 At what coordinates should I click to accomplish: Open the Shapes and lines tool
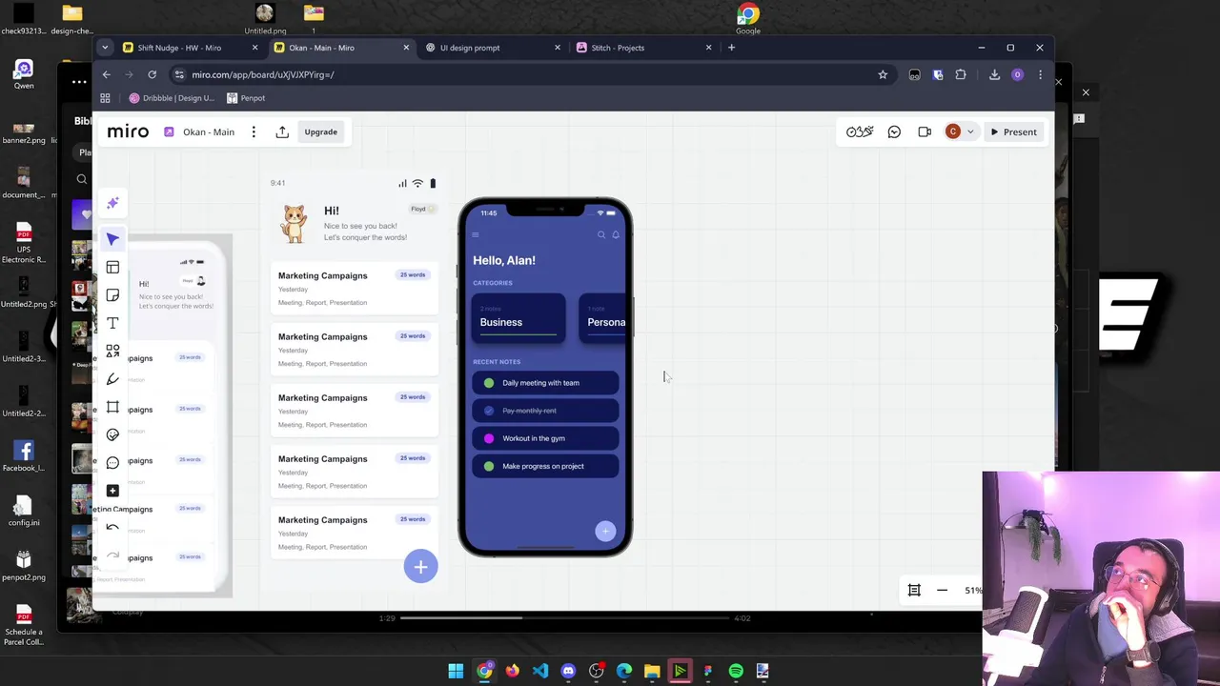112,352
